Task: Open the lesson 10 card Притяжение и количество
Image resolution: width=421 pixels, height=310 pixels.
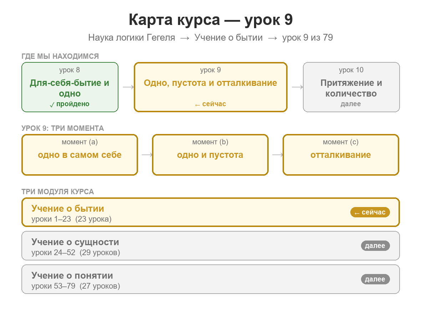Action: click(351, 87)
